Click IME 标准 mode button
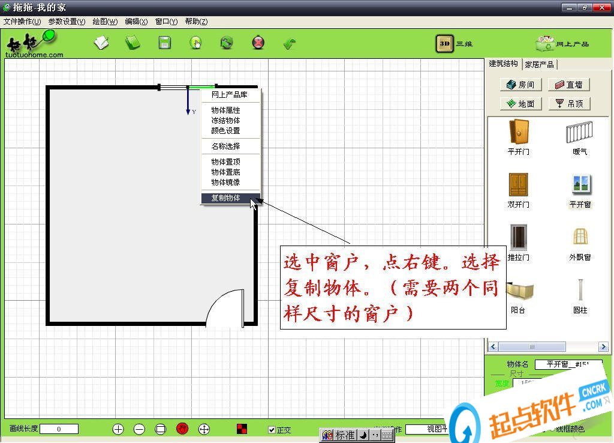 (x=345, y=435)
